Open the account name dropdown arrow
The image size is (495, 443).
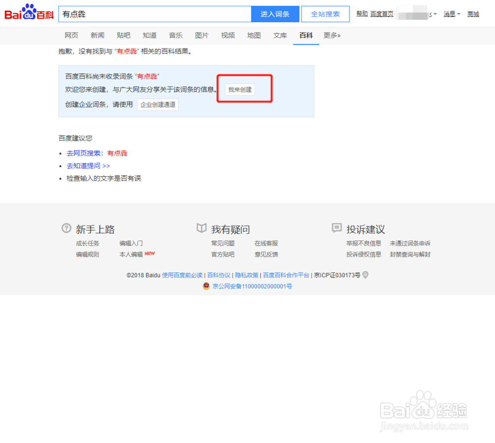[x=435, y=15]
